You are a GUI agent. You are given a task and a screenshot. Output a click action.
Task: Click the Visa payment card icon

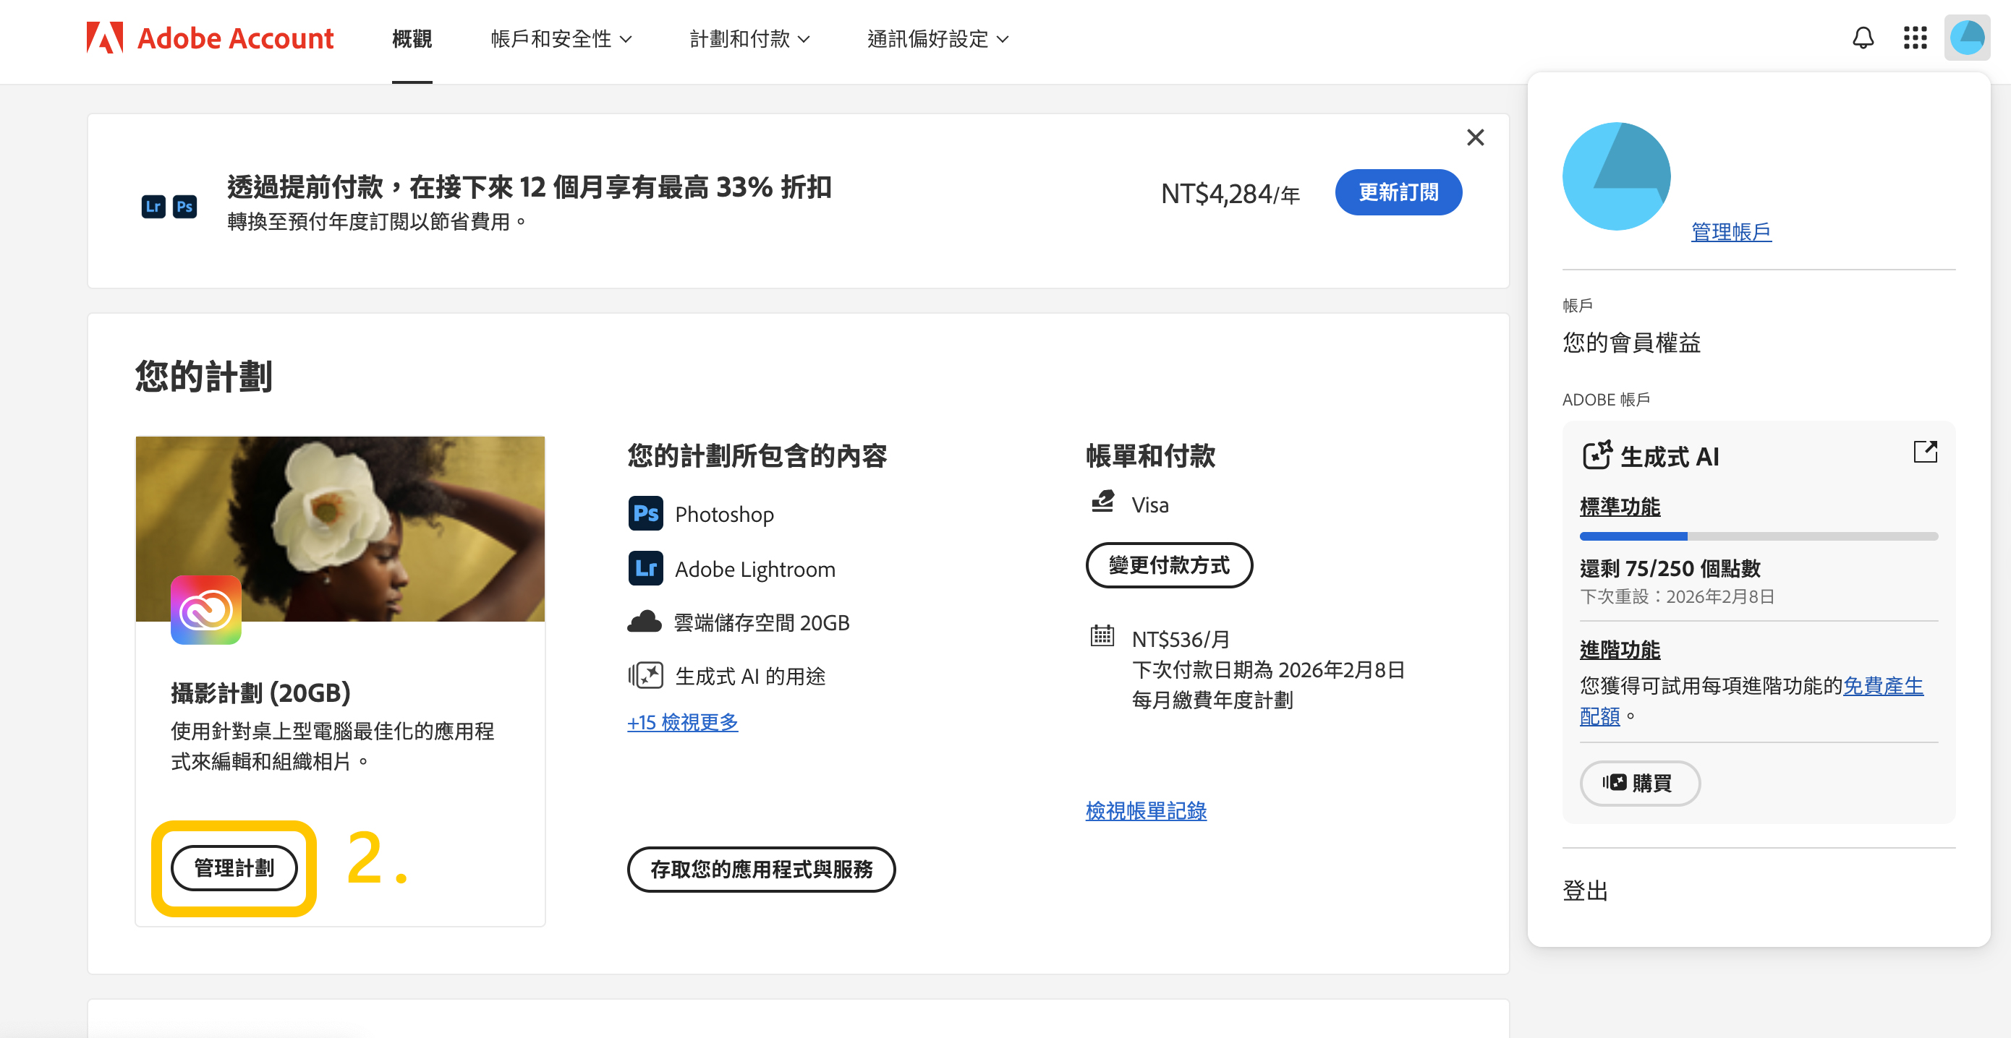click(x=1102, y=502)
